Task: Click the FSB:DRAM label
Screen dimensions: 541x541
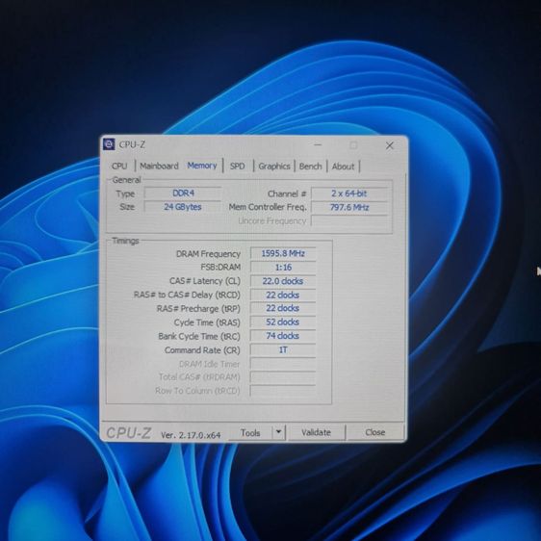Action: tap(220, 268)
